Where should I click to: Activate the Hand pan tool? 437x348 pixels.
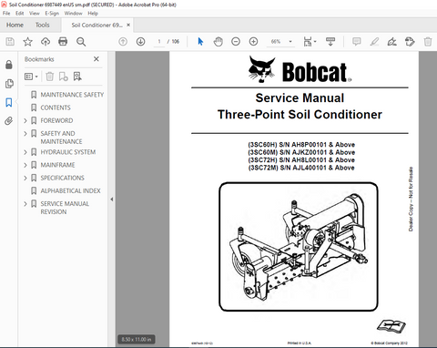(218, 42)
